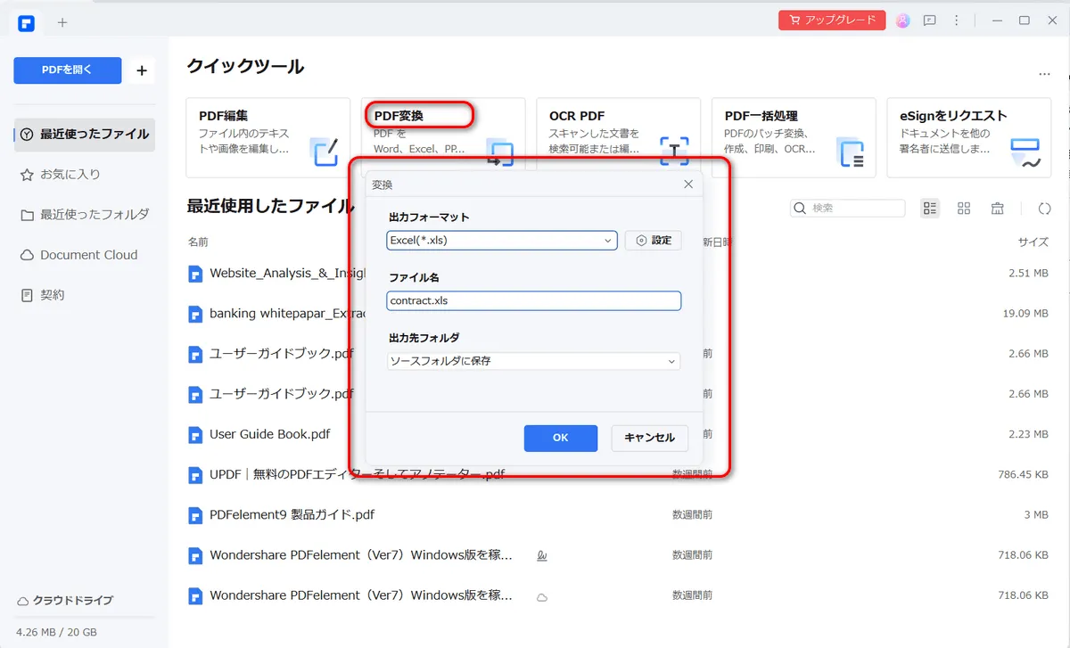Open a new tab with plus icon

tap(62, 22)
